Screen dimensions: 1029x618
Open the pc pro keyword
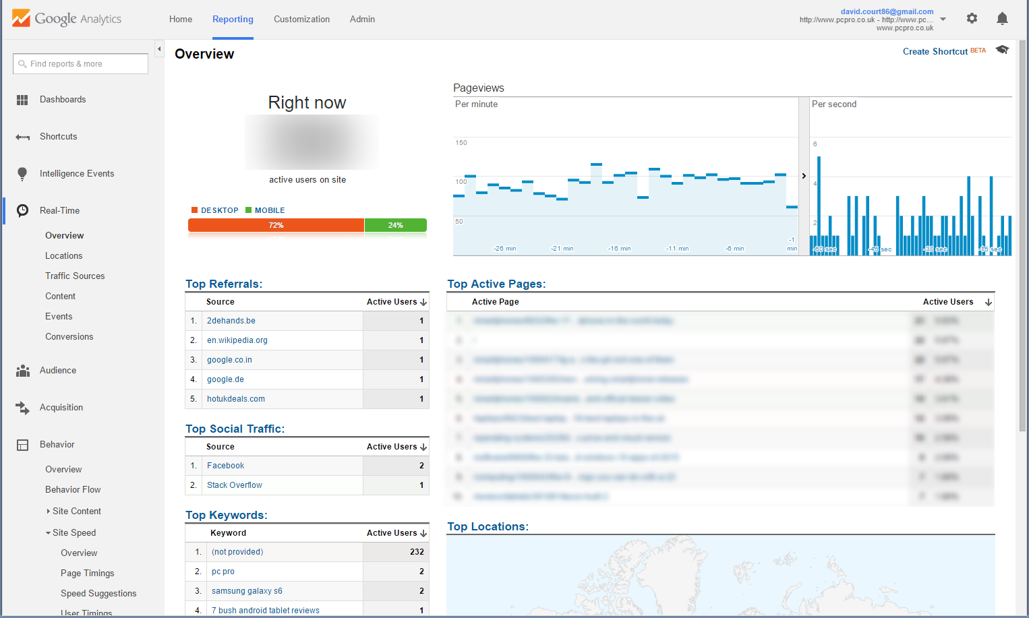223,571
